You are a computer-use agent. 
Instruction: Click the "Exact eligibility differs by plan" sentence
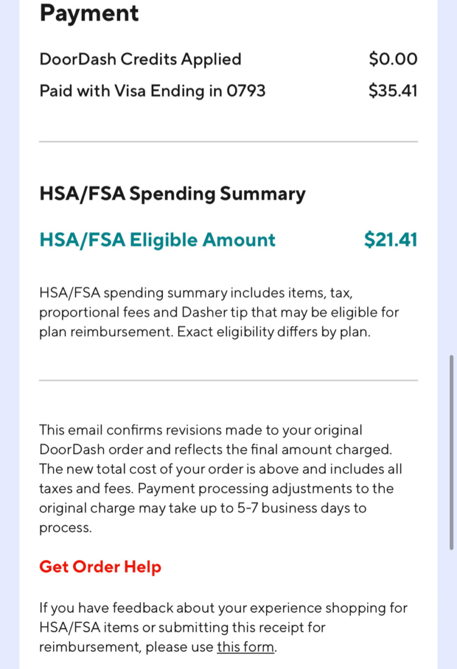(x=274, y=332)
